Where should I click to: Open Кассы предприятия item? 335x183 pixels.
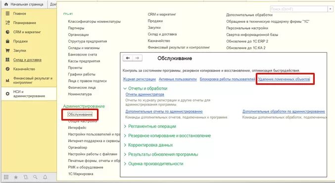[x=84, y=61]
